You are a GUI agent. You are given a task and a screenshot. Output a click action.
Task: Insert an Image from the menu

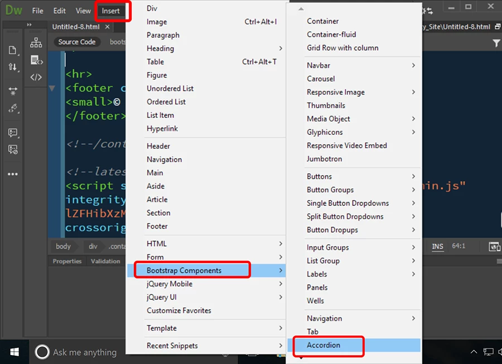pyautogui.click(x=206, y=22)
